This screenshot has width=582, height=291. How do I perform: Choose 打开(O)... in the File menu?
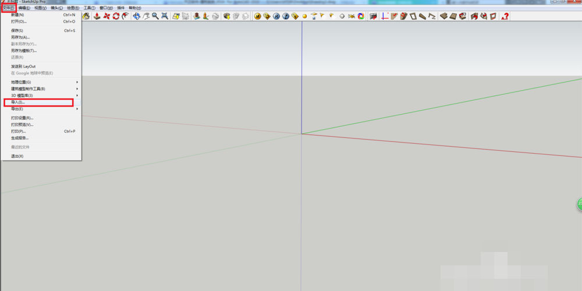pos(41,22)
